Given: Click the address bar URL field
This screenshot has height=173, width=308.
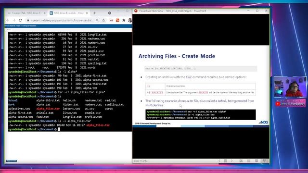Looking at the screenshot, I should 62,20.
